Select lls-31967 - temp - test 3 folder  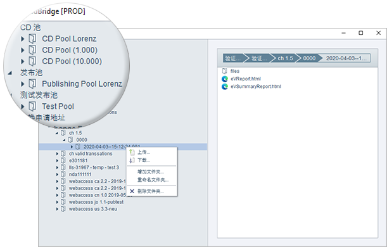pyautogui.click(x=94, y=168)
